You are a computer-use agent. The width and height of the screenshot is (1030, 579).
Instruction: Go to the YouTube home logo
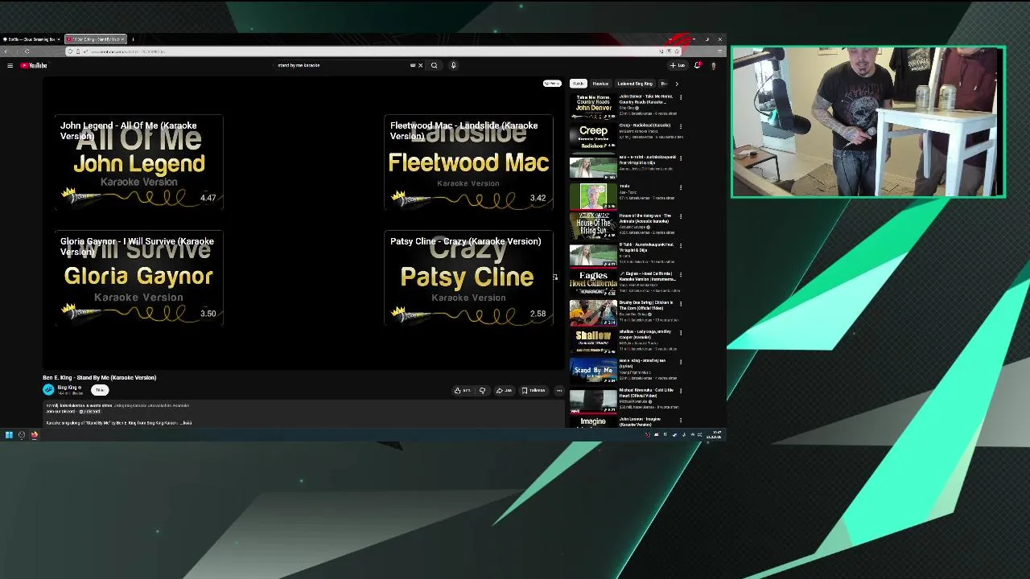34,65
